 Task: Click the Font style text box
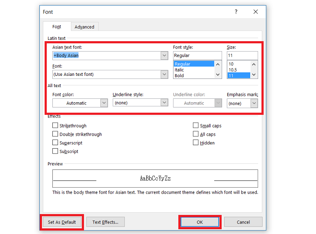(197, 55)
